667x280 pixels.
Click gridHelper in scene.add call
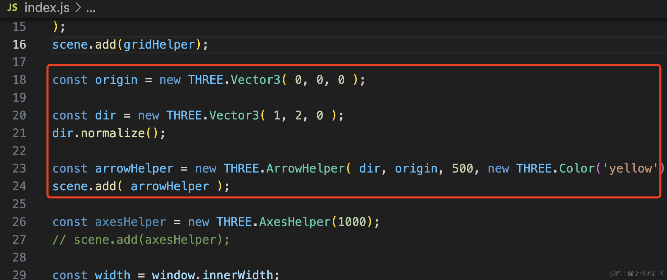159,45
